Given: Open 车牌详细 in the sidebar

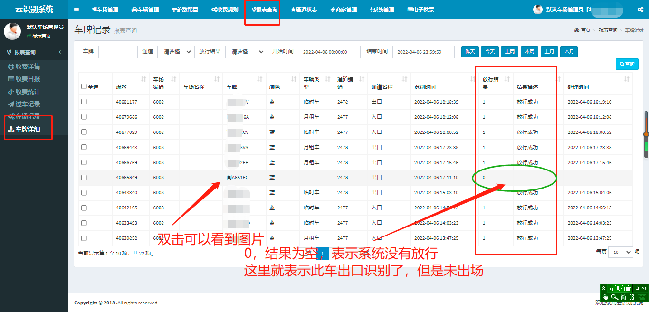Looking at the screenshot, I should pos(25,129).
